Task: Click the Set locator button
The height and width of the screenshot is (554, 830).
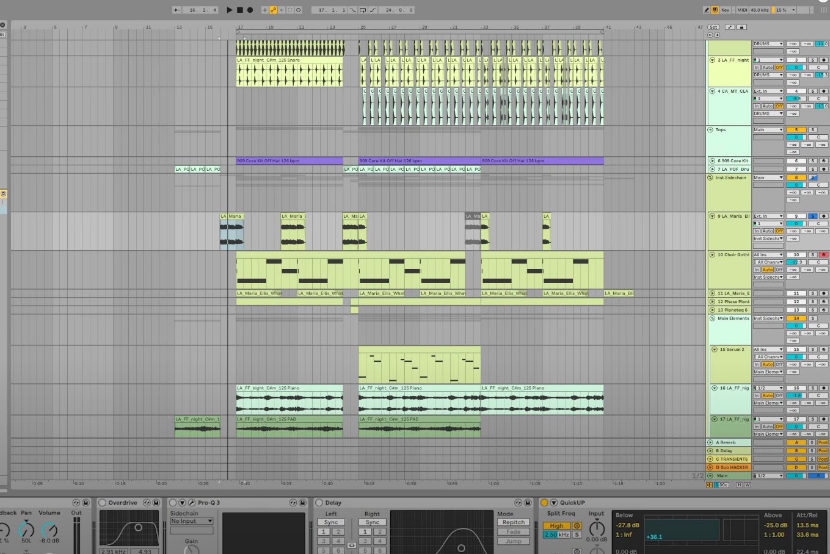Action: click(x=713, y=27)
